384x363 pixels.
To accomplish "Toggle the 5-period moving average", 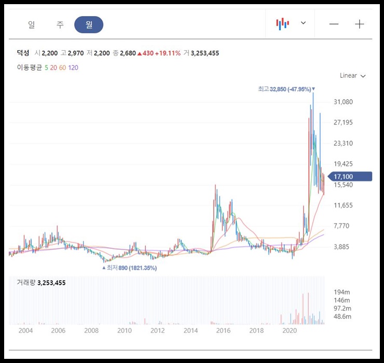I will pyautogui.click(x=46, y=68).
